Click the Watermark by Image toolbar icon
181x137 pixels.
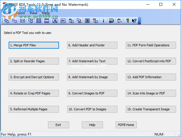click(x=63, y=21)
